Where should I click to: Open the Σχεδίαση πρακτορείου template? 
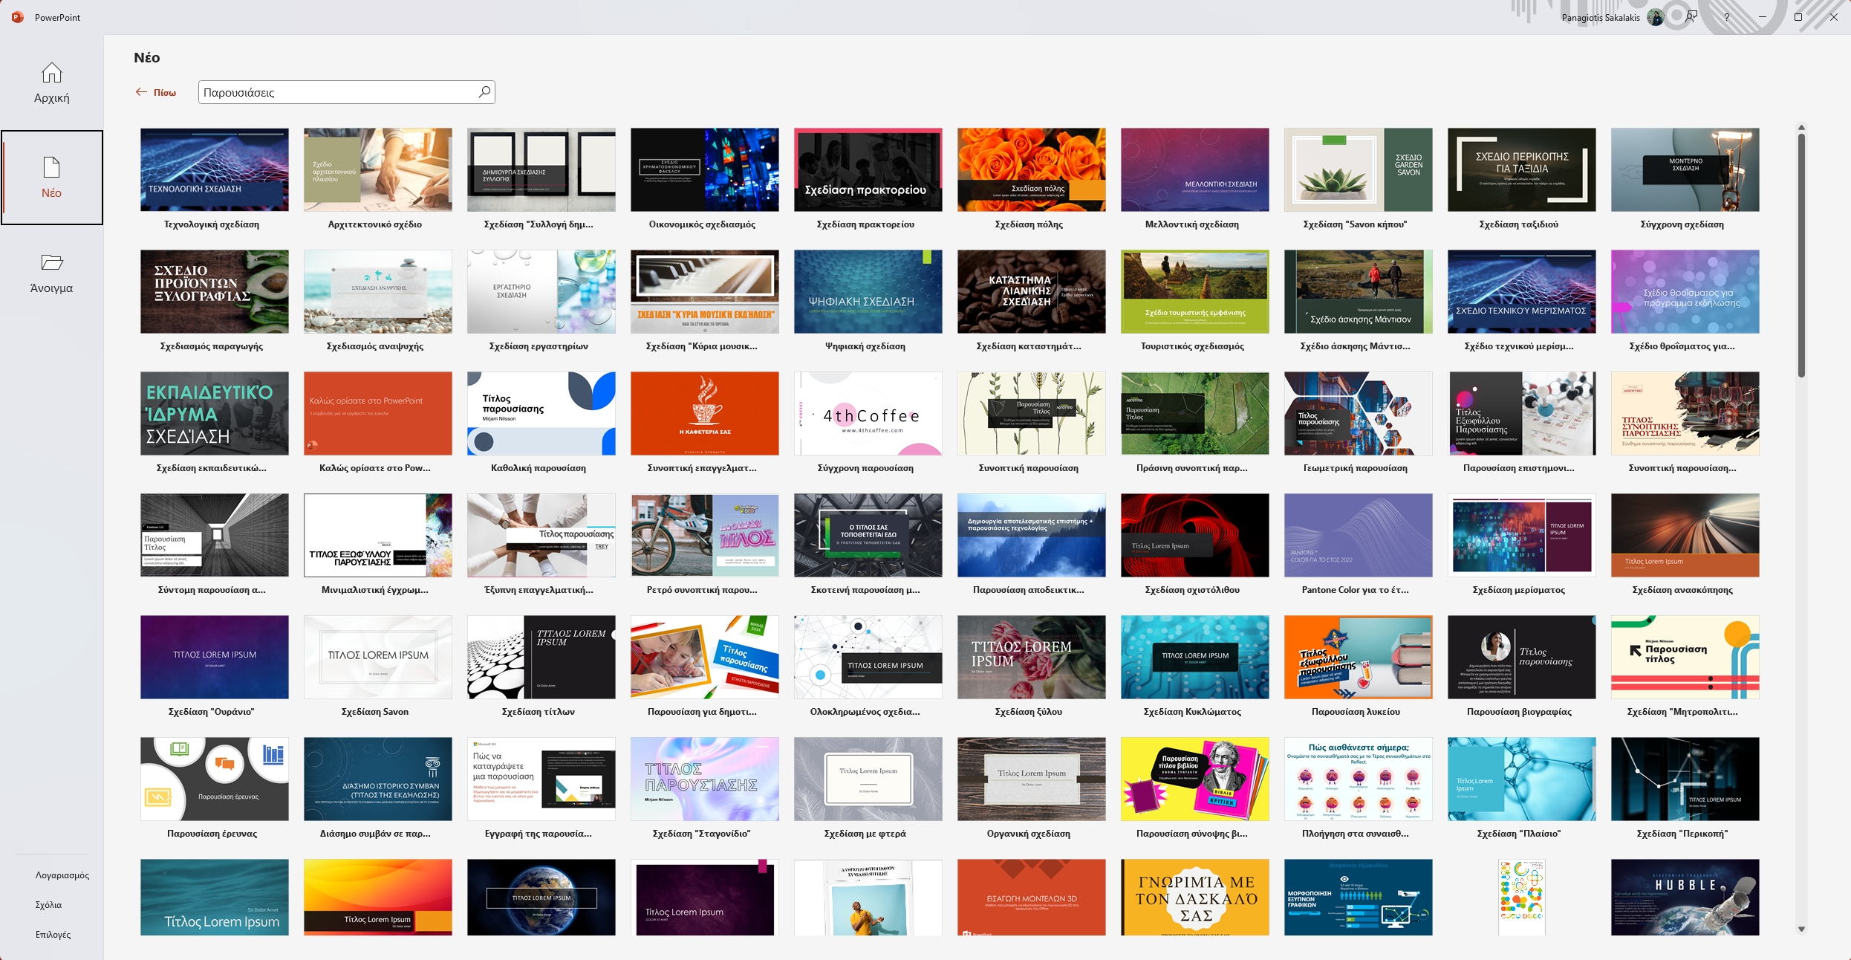click(x=868, y=169)
